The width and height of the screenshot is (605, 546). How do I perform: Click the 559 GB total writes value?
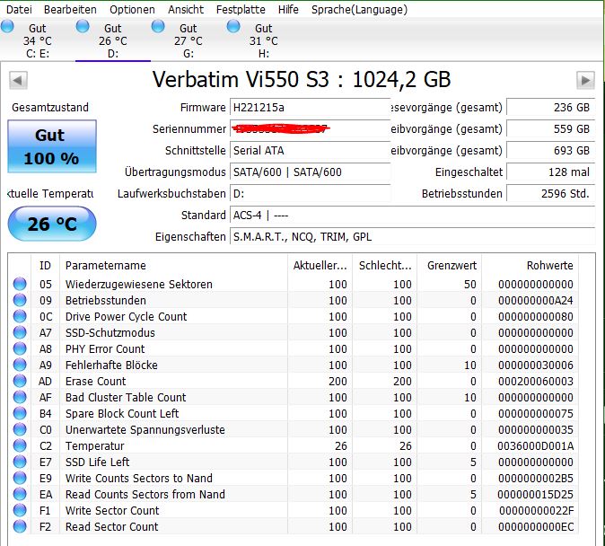[x=550, y=128]
